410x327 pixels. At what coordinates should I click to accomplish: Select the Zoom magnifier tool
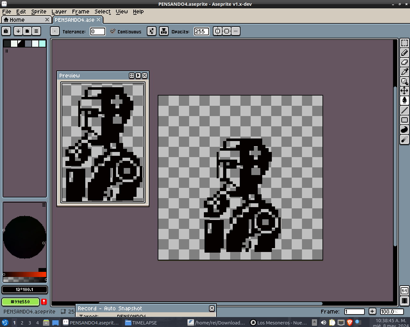pos(405,81)
